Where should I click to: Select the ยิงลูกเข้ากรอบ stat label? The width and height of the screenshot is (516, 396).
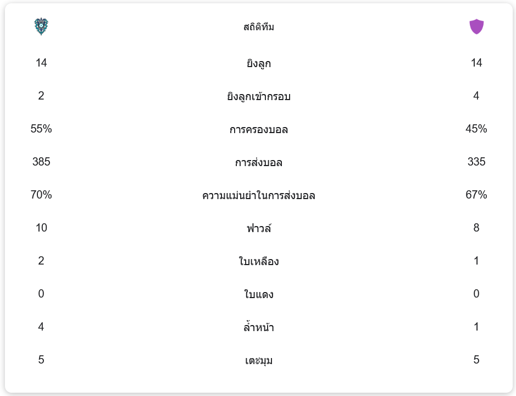click(259, 96)
